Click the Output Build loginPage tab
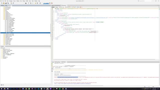Screen dimensions: 160x90 [x=60, y=62]
